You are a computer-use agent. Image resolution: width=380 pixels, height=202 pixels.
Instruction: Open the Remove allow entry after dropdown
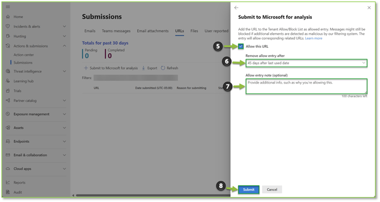306,63
